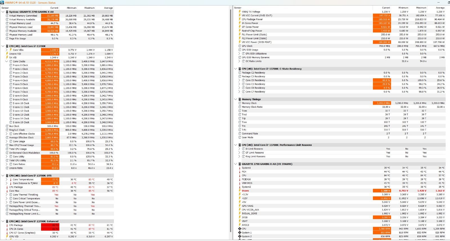Select the Physical Memory Load row
450x241 pixels.
57,35
